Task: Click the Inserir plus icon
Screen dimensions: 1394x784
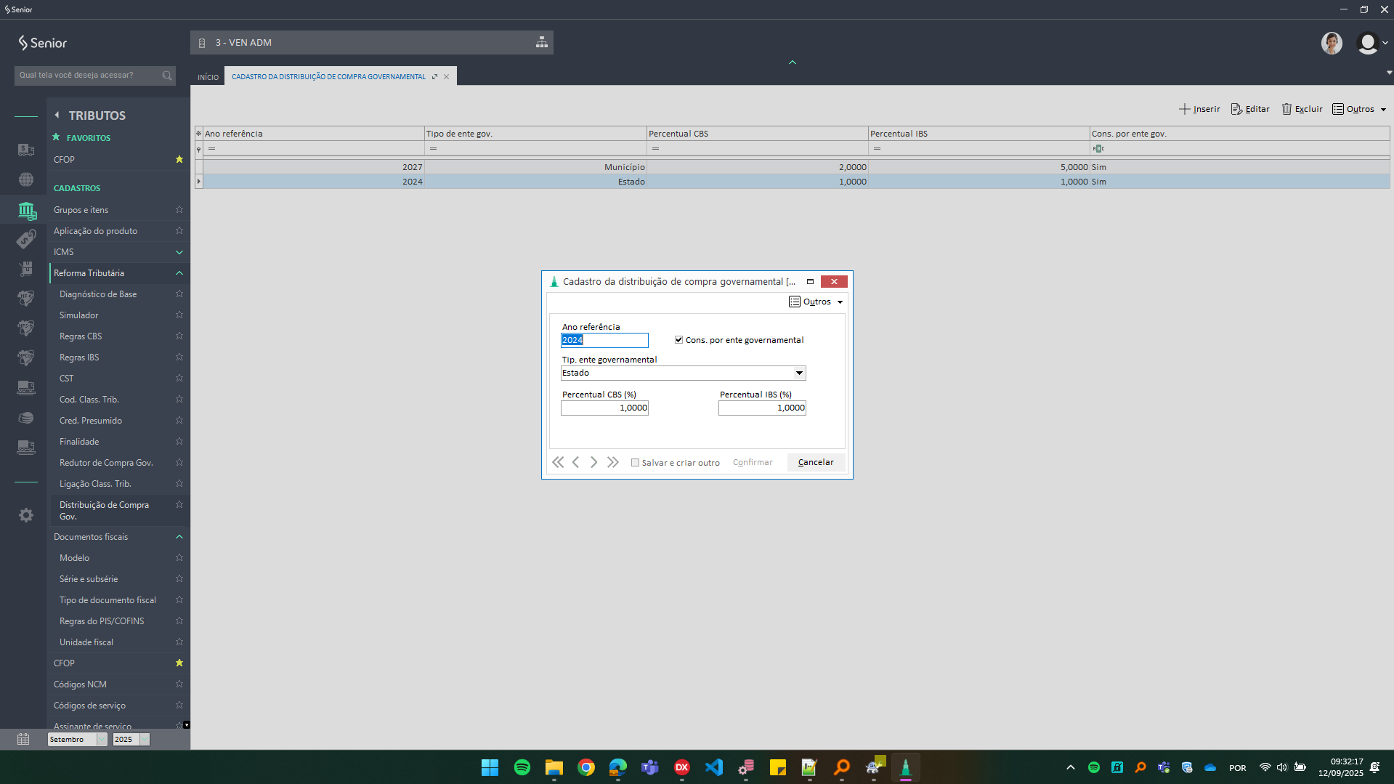Action: pyautogui.click(x=1184, y=109)
